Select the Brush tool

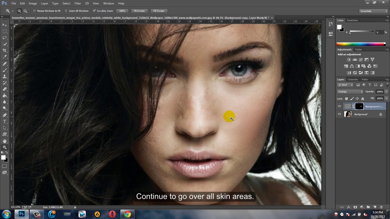[5, 70]
